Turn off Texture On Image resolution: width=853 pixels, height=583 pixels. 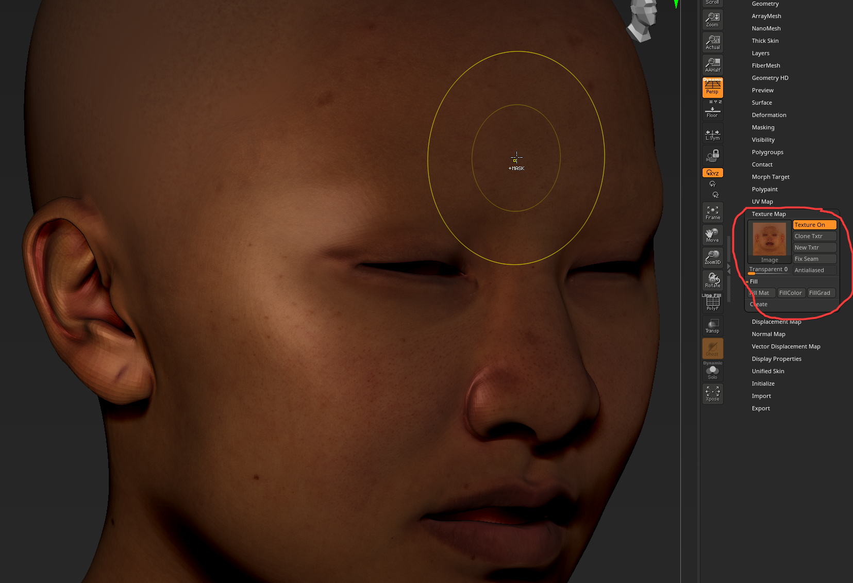(x=814, y=225)
